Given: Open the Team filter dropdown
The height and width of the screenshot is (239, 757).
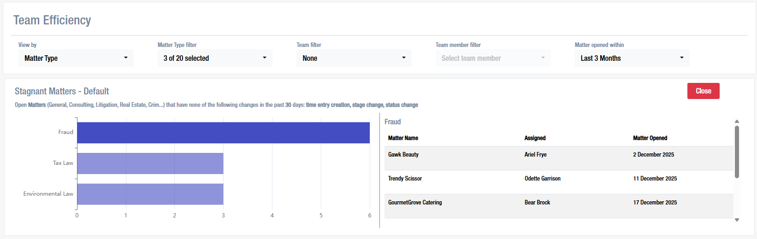Looking at the screenshot, I should (x=354, y=58).
